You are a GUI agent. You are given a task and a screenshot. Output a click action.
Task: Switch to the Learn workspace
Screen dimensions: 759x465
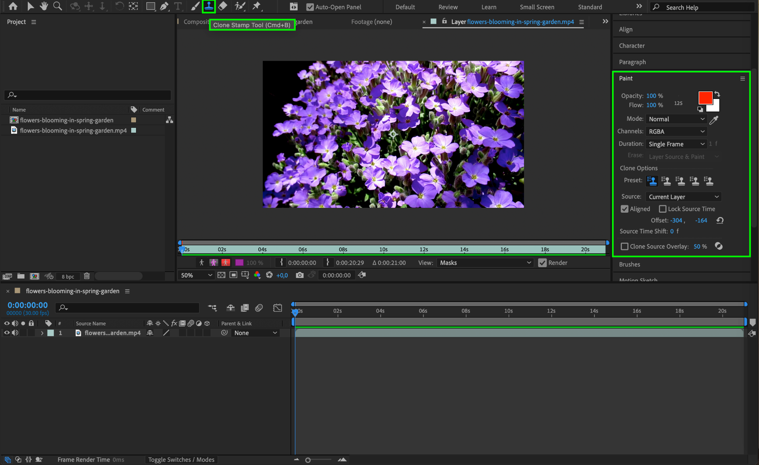pyautogui.click(x=488, y=7)
